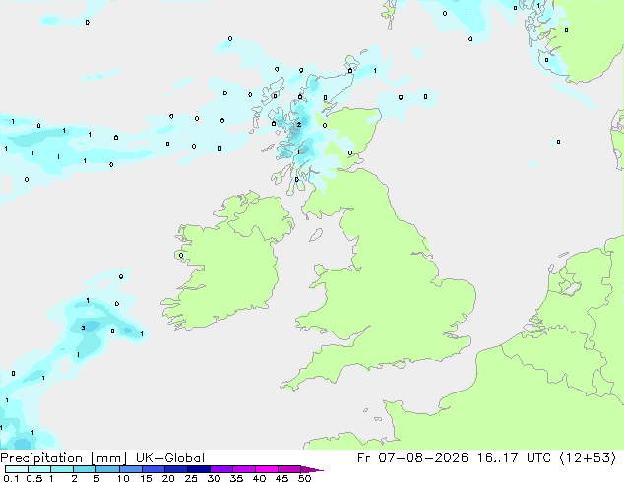Click the '(12+53)' forecast run text
Viewport: 624px width, 482px height.
(588, 458)
